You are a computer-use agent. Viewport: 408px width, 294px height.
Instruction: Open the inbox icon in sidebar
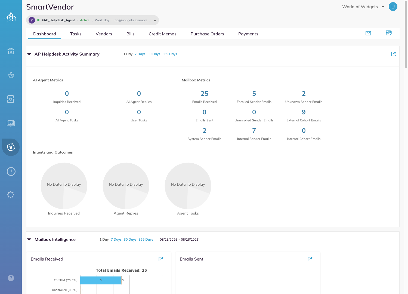pos(11,51)
